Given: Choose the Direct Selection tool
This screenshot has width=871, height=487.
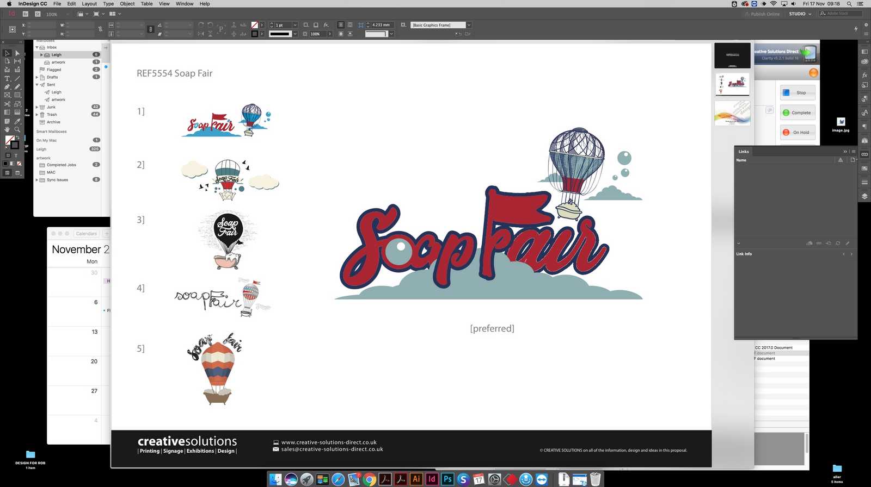Looking at the screenshot, I should [x=17, y=53].
